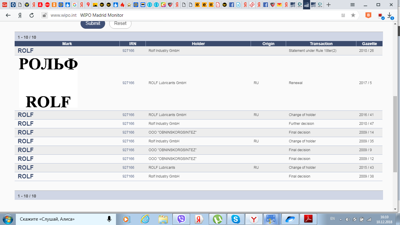
Task: Open IRN 927166 in the 2009 / 38 row
Action: [x=128, y=176]
